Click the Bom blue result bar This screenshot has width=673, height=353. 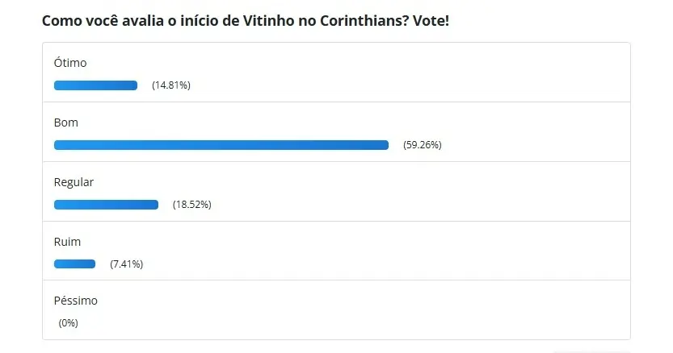(221, 145)
